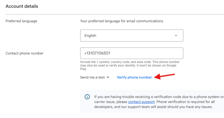224x118 pixels.
Task: Click the caret arrow in the language box
Action: pos(176,35)
